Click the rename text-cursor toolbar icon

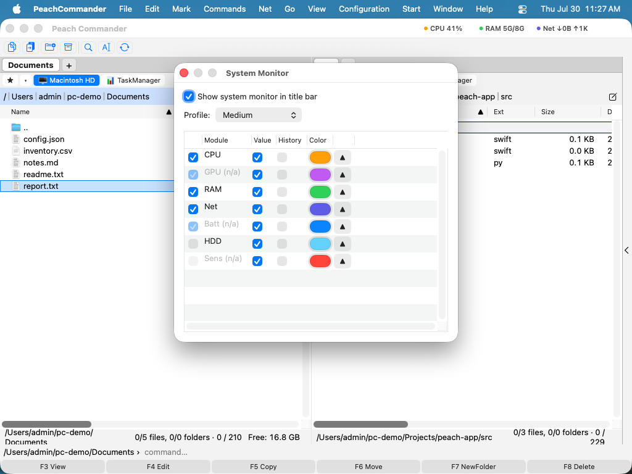106,47
